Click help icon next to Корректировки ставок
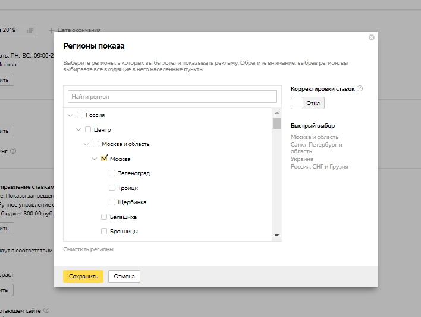The width and height of the screenshot is (421, 317). pyautogui.click(x=360, y=89)
